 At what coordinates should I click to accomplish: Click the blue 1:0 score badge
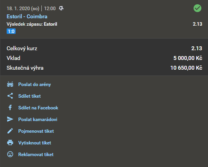(x=11, y=32)
